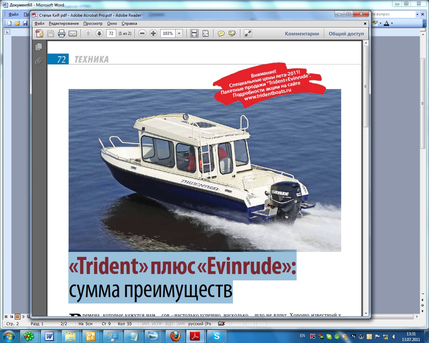Open the Общий доступ pane

[x=346, y=33]
